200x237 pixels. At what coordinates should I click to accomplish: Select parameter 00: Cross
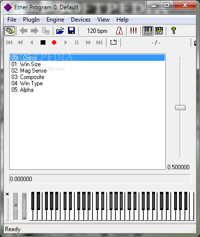pos(88,58)
